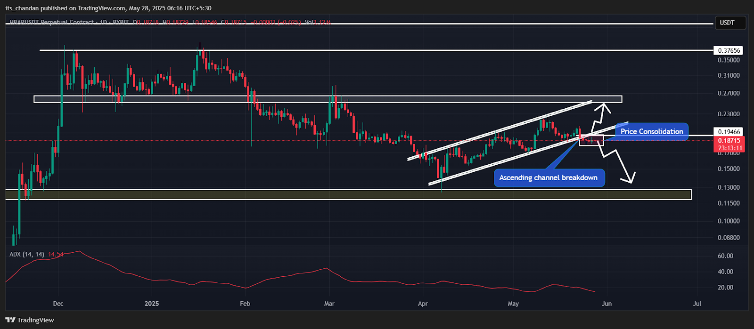Click the 0.10000 price axis value
The width and height of the screenshot is (754, 329).
click(x=729, y=221)
